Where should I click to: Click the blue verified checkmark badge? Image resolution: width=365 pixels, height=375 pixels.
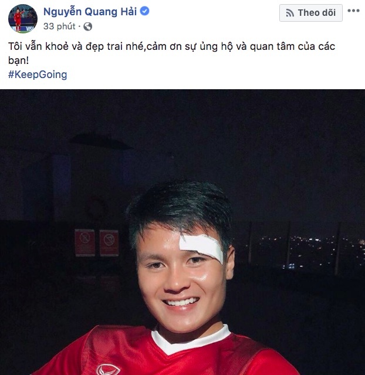[144, 11]
